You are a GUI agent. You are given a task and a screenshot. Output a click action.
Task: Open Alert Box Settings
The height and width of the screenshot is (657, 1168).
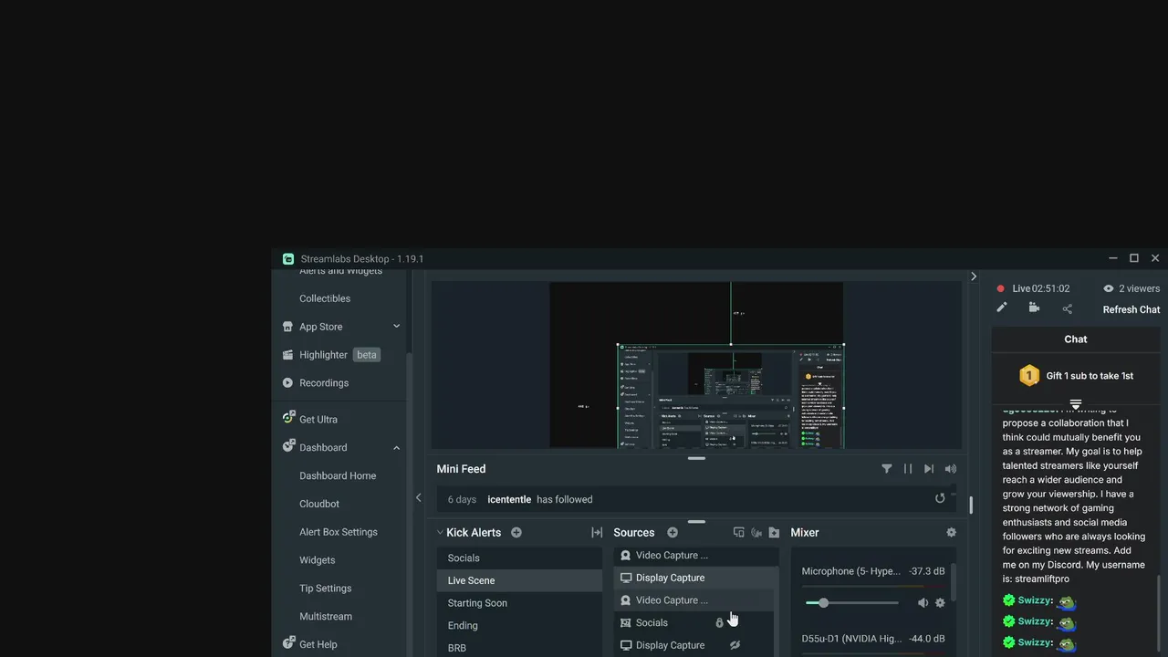point(339,532)
